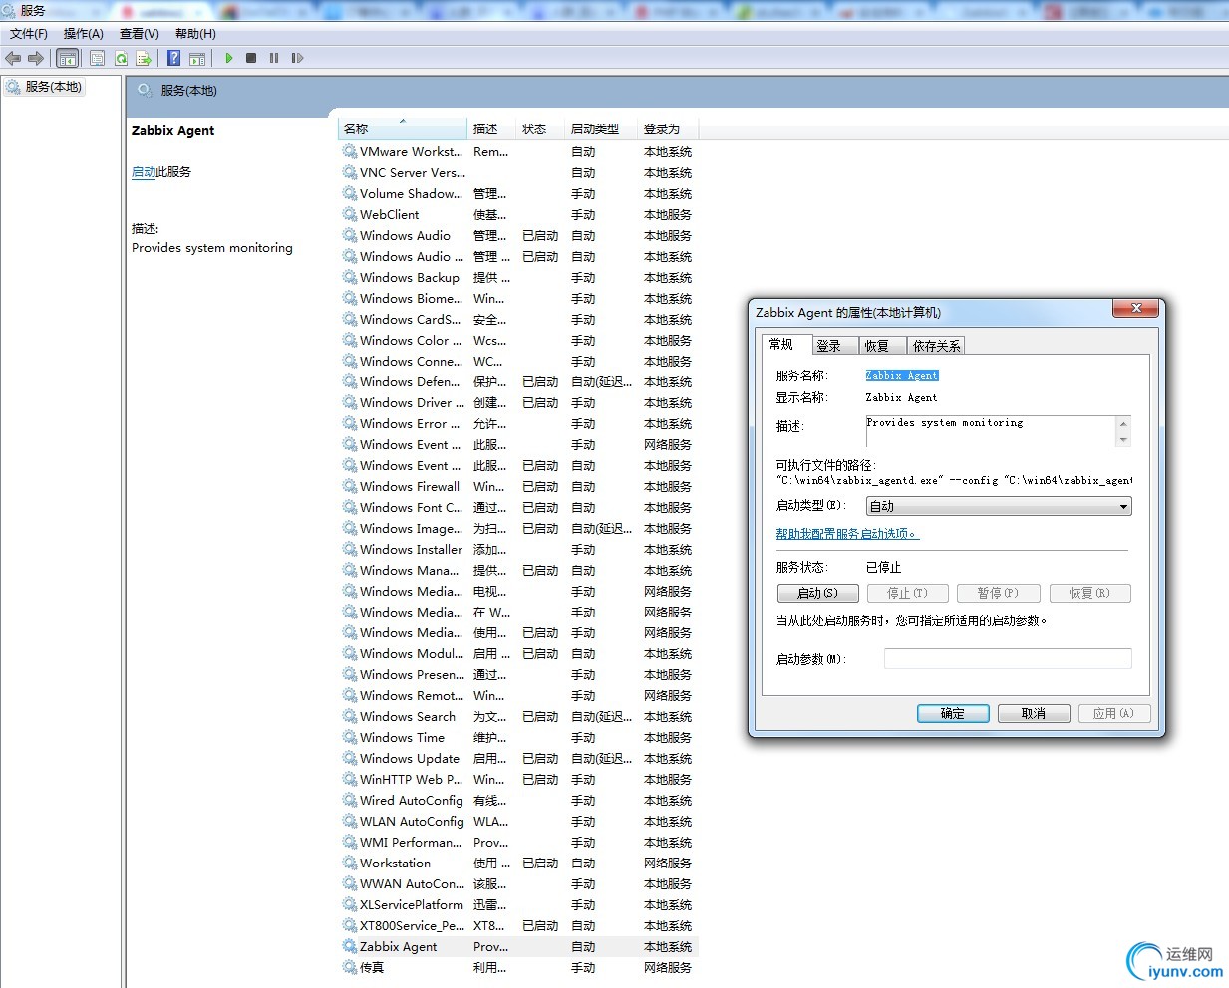Click the Back arrow in the toolbar

tap(13, 58)
